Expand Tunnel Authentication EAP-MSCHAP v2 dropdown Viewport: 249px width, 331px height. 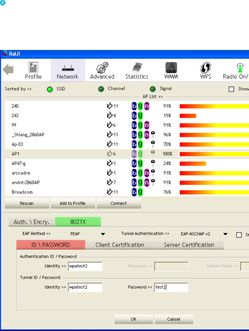point(225,234)
